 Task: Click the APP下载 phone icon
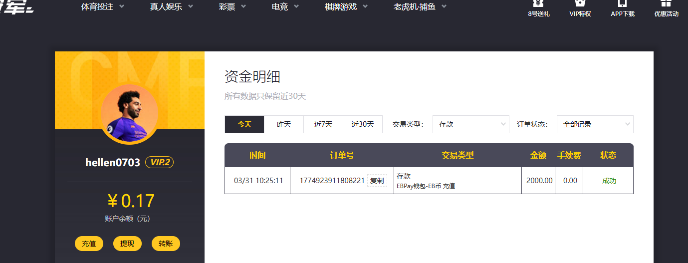[x=622, y=3]
